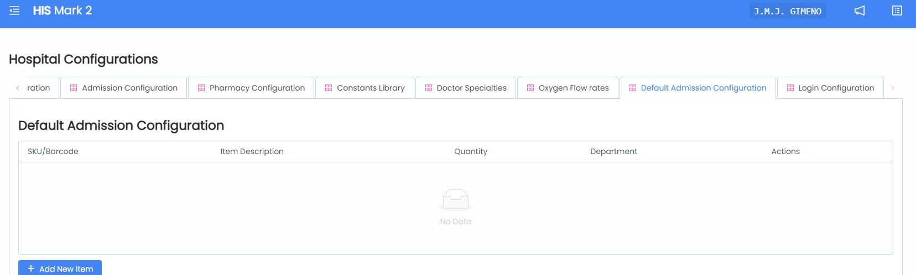The height and width of the screenshot is (275, 916).
Task: Click the list panel icon in header
Action: coord(897,11)
